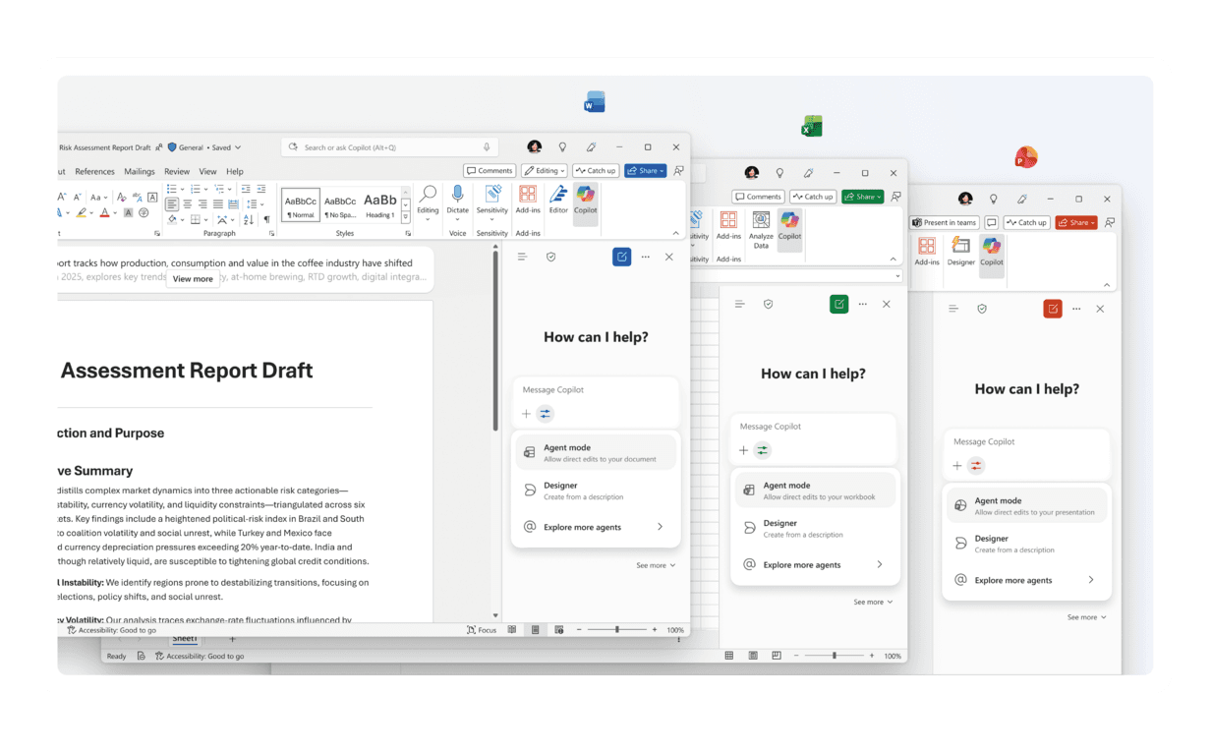Adjust the Word zoom slider
Screen dimensions: 1211x751
(x=617, y=629)
